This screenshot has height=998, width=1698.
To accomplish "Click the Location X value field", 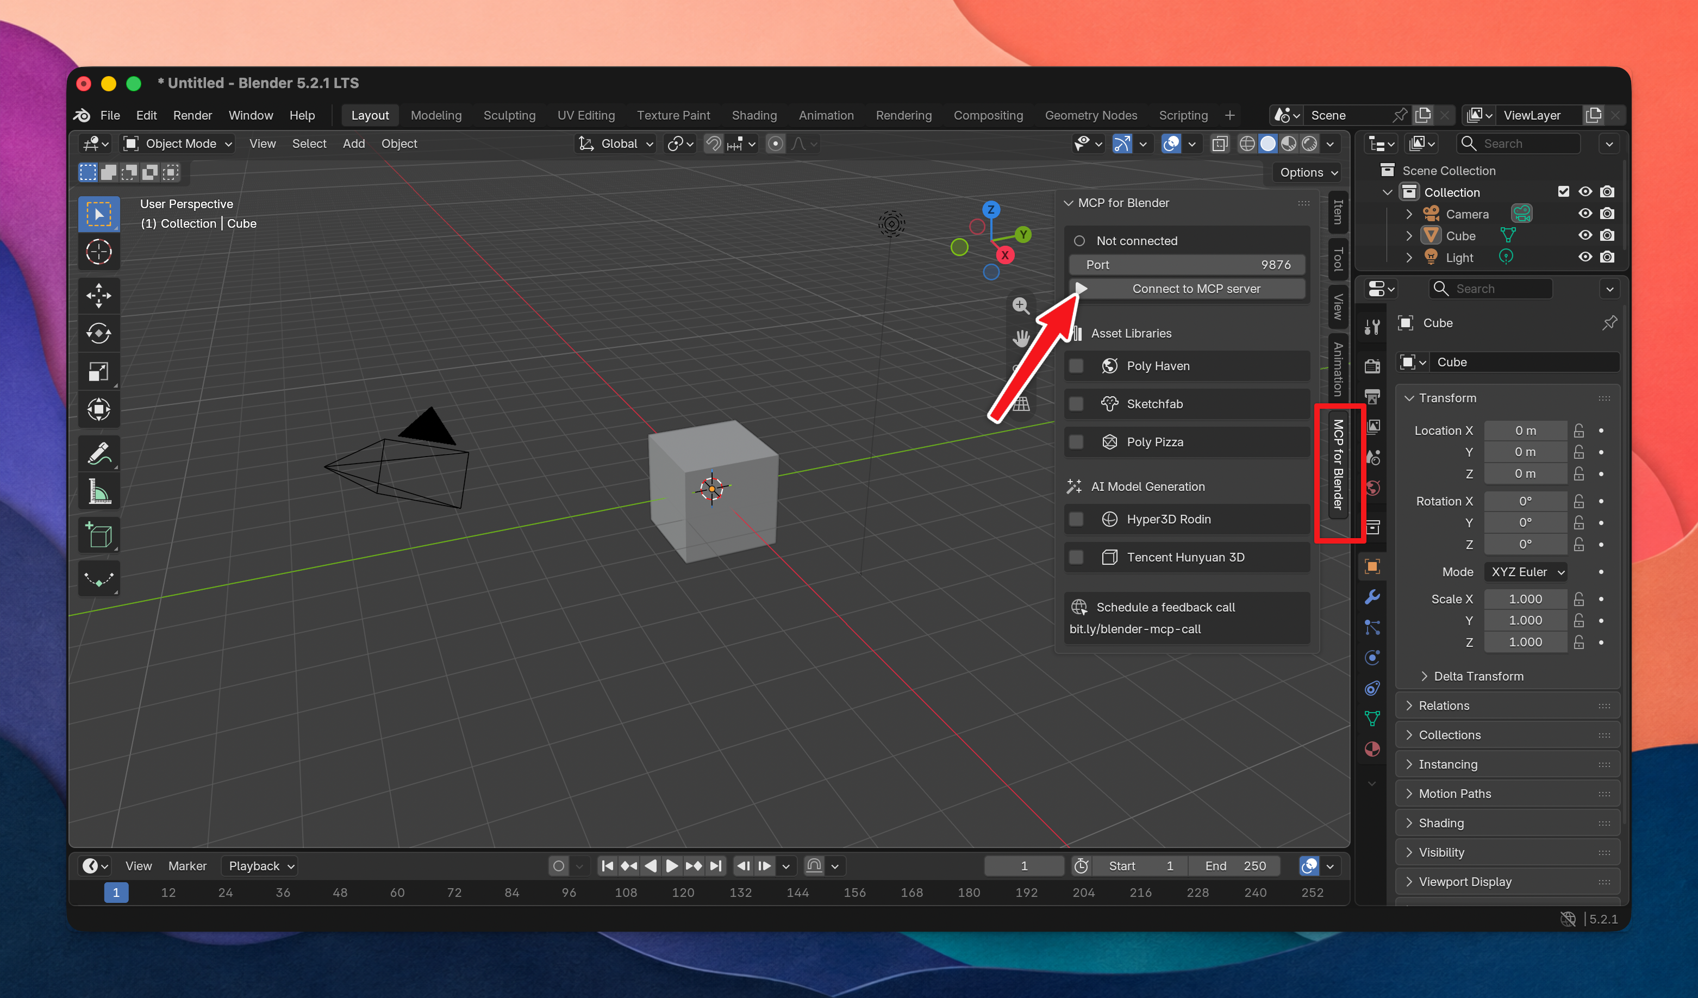I will (1526, 431).
